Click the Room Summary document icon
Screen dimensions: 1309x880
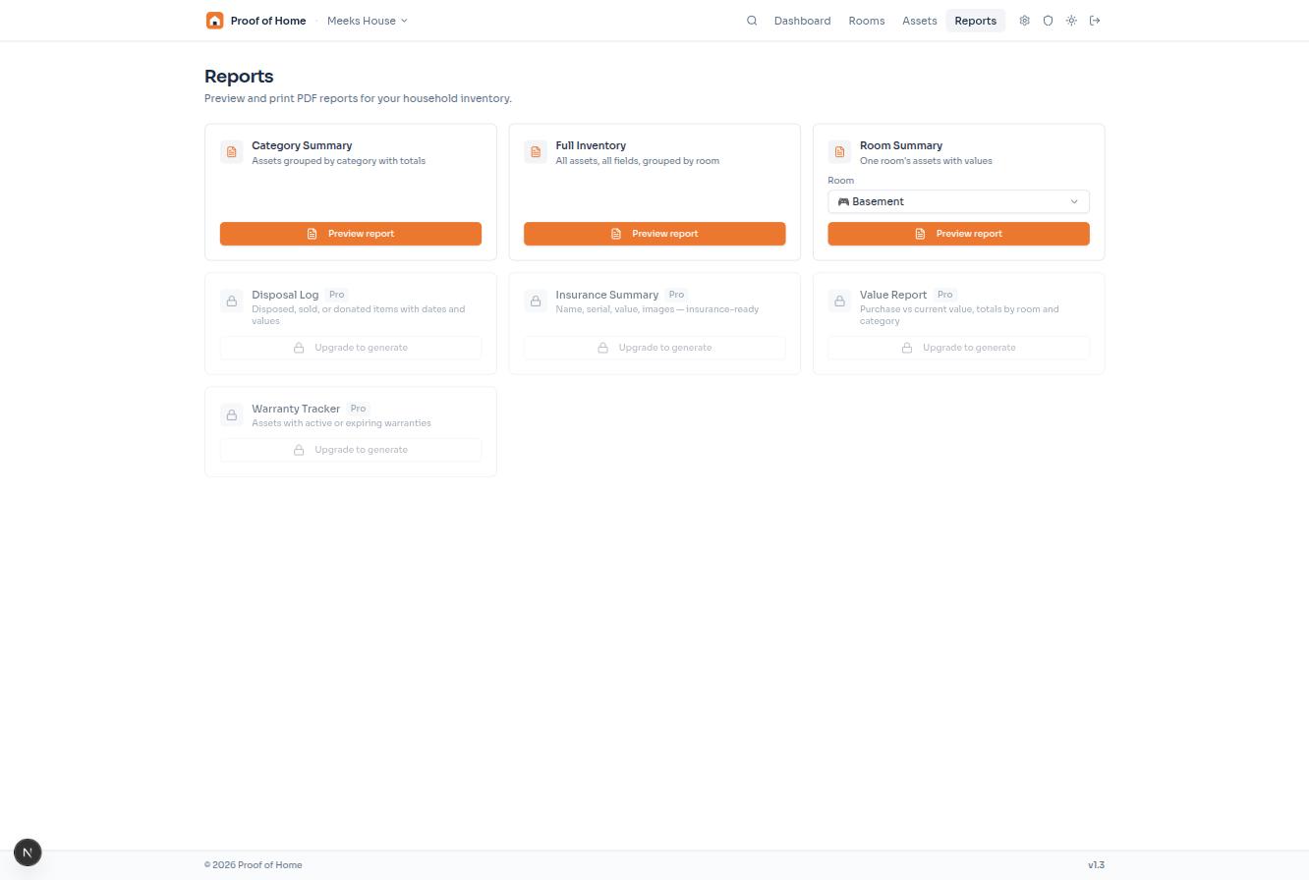click(839, 152)
